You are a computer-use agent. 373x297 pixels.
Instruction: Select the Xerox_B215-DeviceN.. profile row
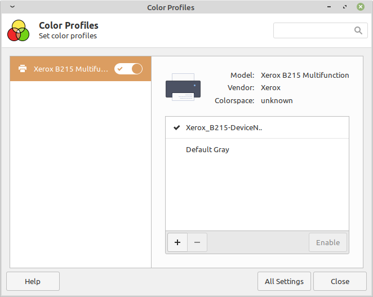(x=257, y=127)
